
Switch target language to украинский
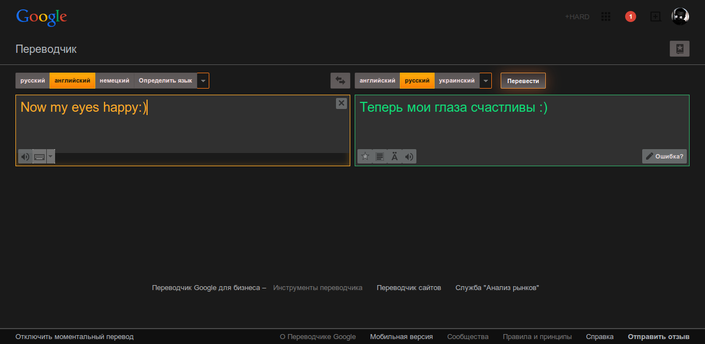tap(457, 80)
